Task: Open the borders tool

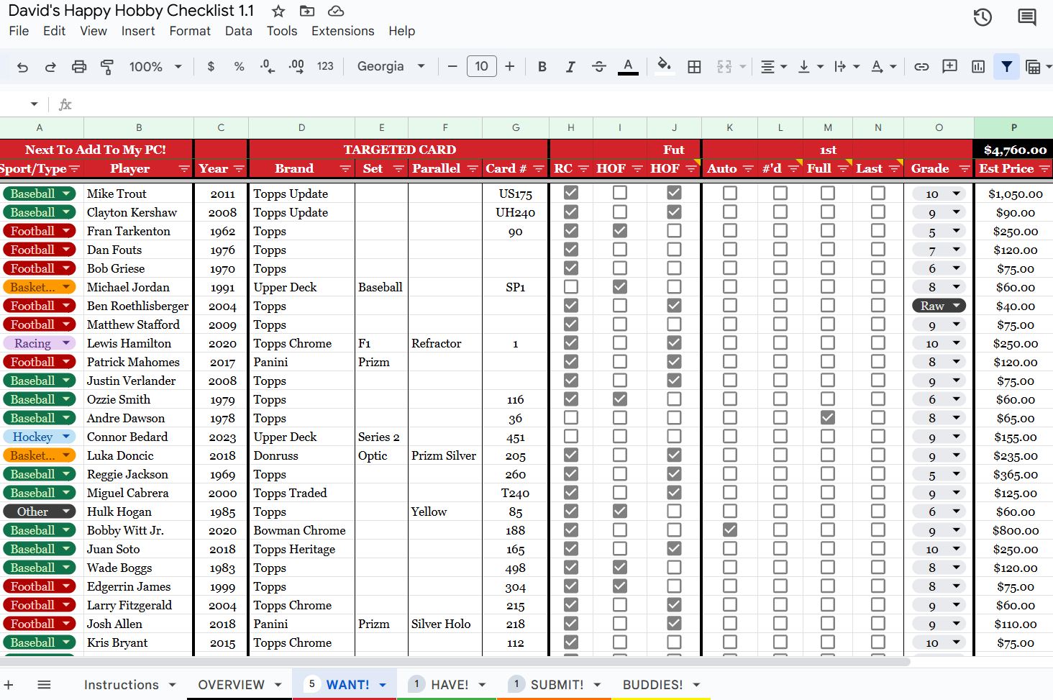Action: coord(694,67)
